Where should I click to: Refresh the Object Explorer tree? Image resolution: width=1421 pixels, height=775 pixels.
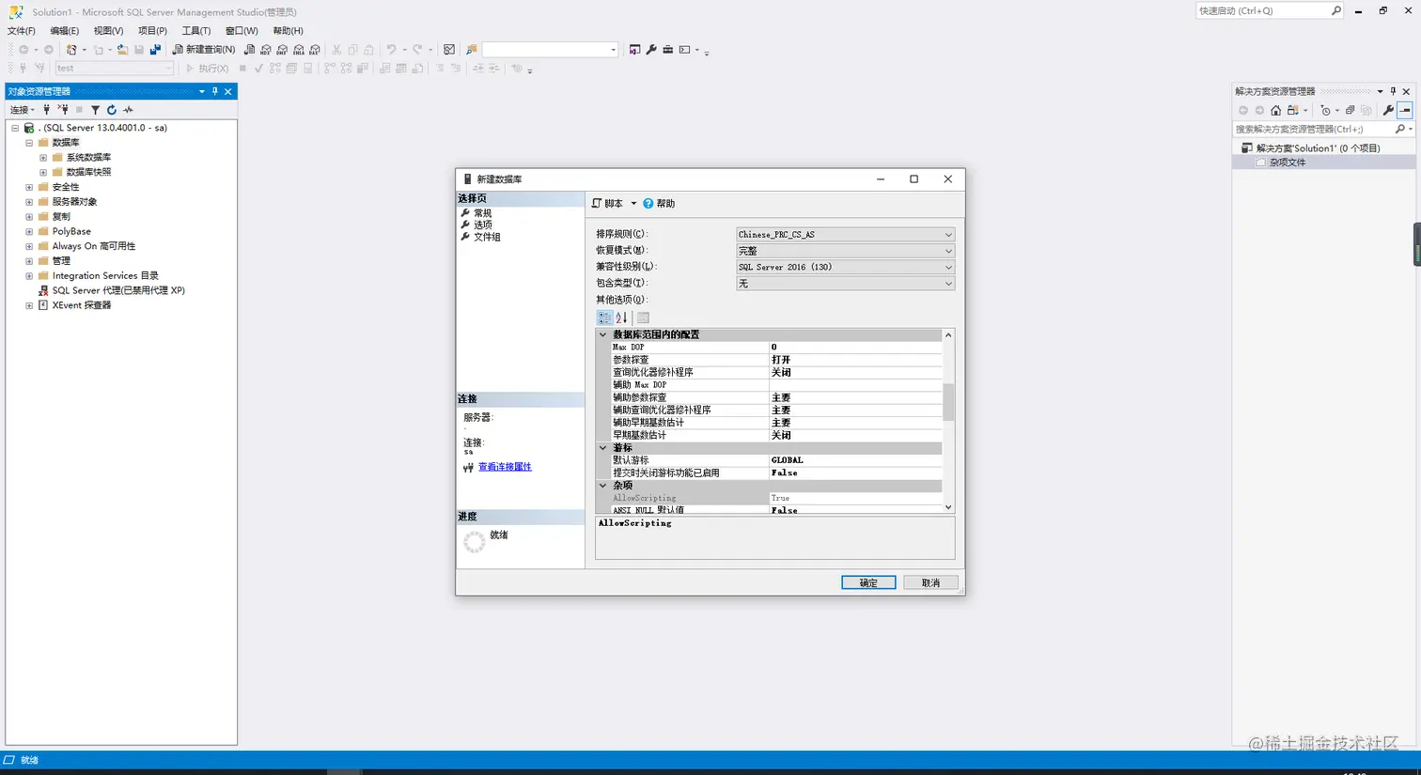111,110
